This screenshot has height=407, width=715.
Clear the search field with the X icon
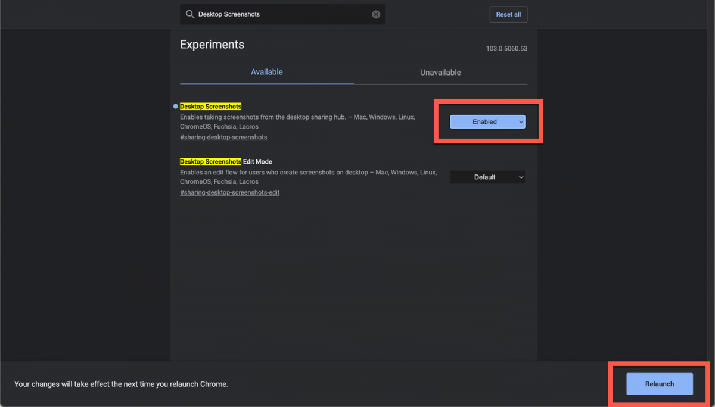[x=376, y=14]
